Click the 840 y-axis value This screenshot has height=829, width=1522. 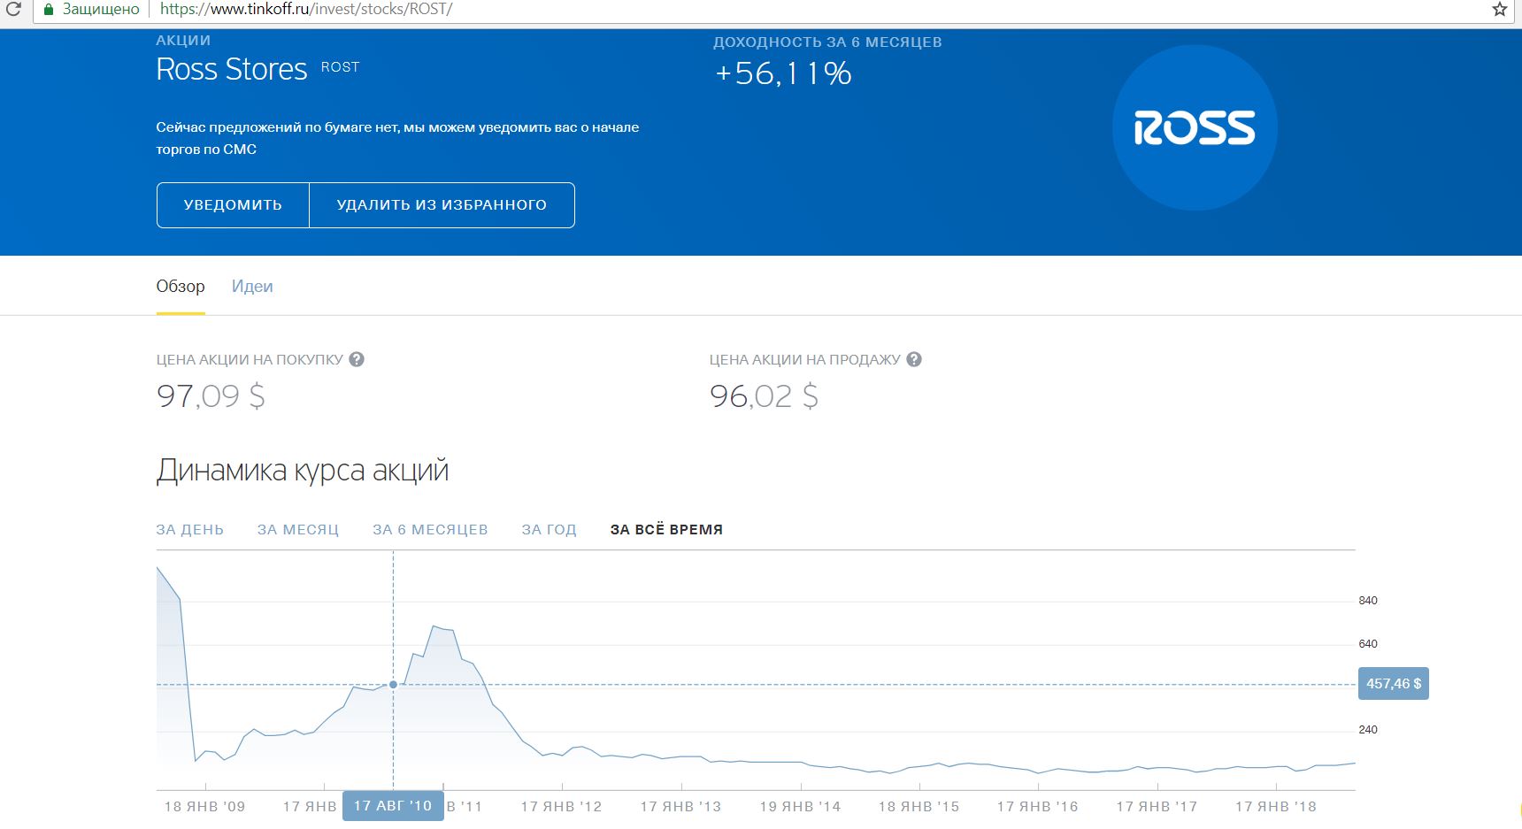click(x=1368, y=601)
